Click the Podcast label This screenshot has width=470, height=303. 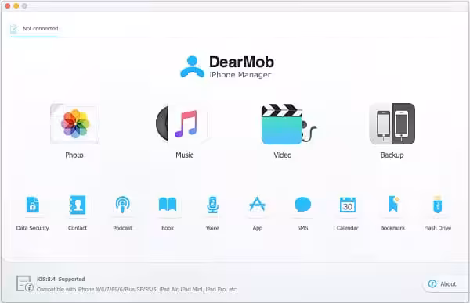pos(122,228)
